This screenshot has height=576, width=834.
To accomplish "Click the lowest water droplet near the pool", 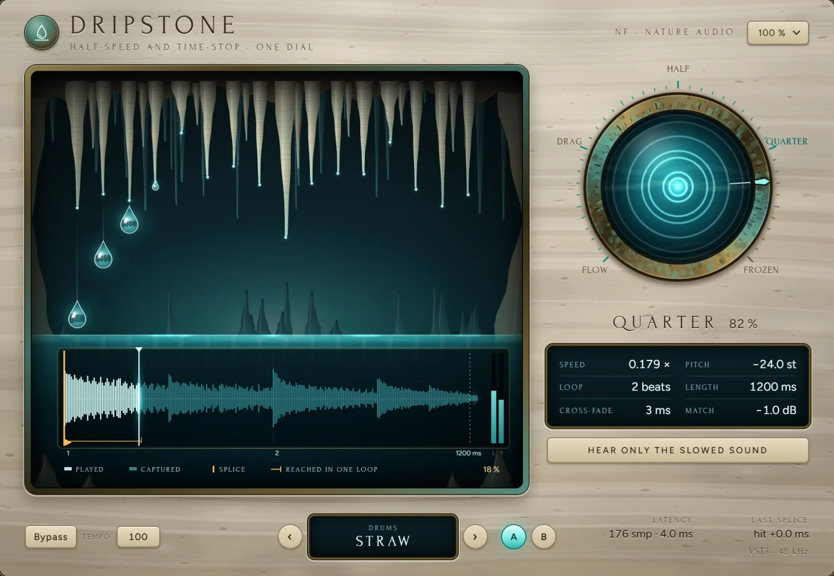I will tap(77, 315).
